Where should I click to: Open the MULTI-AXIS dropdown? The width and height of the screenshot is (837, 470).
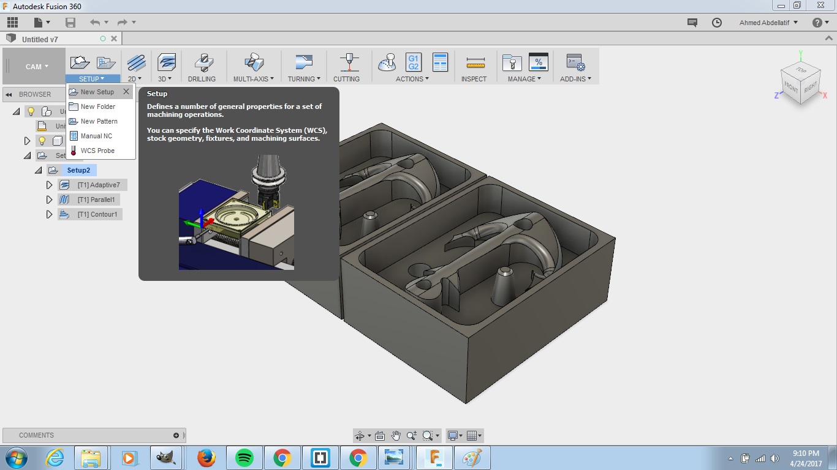point(253,79)
